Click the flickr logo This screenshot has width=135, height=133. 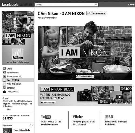78,116
